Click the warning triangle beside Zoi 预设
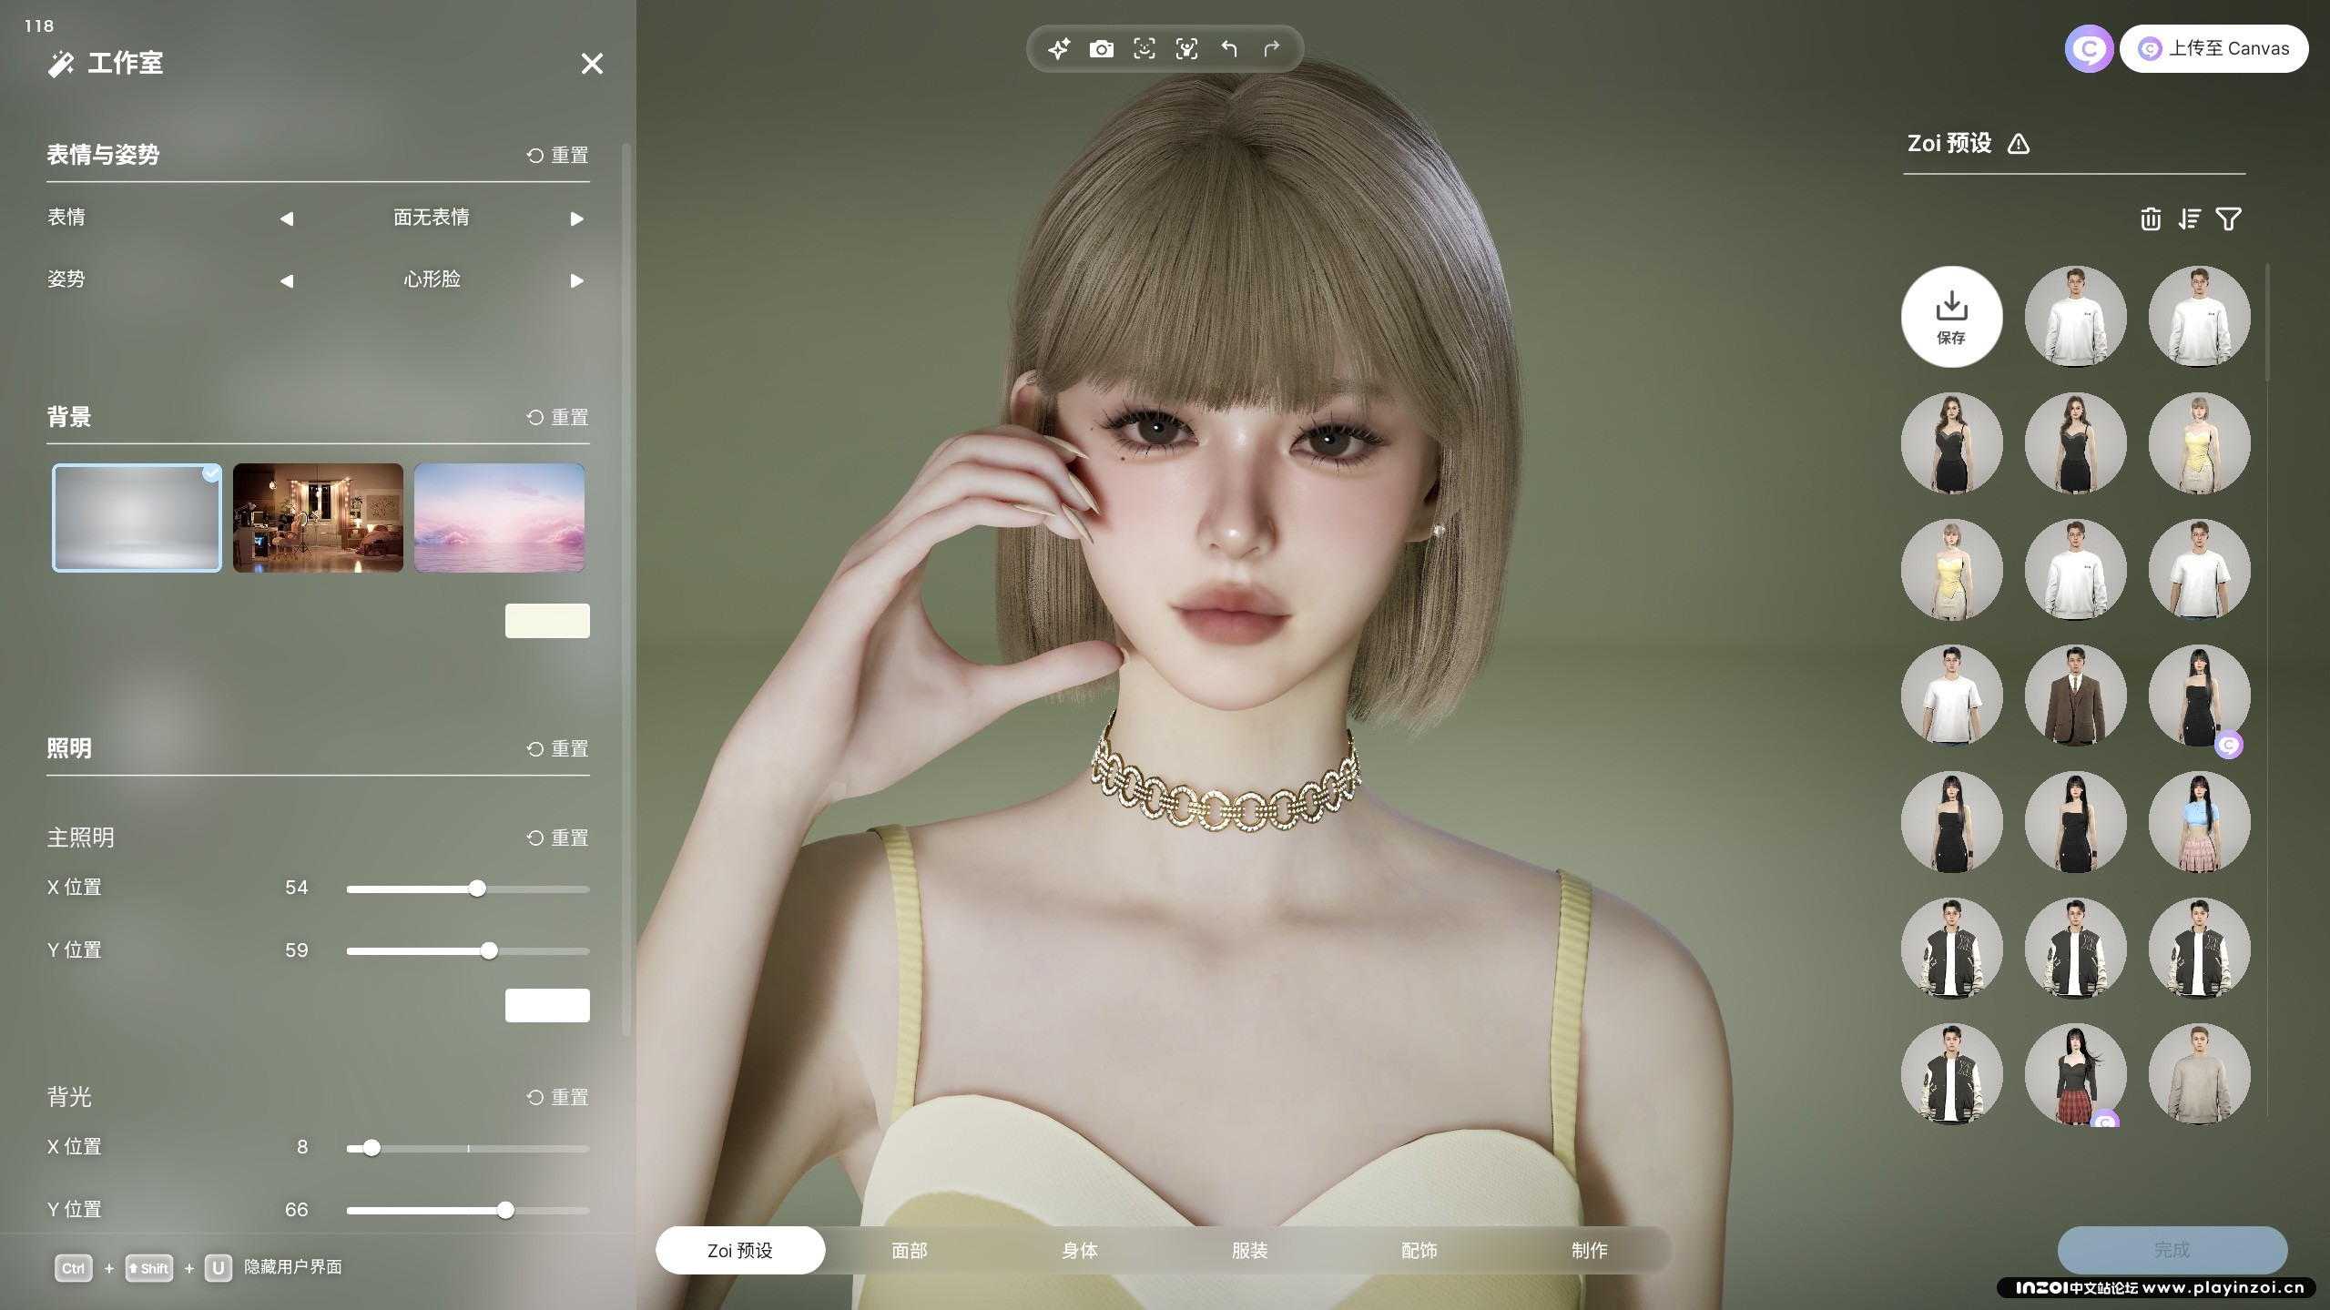The image size is (2330, 1310). tap(2019, 144)
